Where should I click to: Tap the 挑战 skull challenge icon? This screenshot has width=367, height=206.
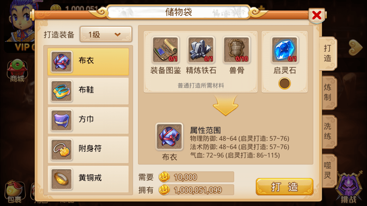[348, 188]
